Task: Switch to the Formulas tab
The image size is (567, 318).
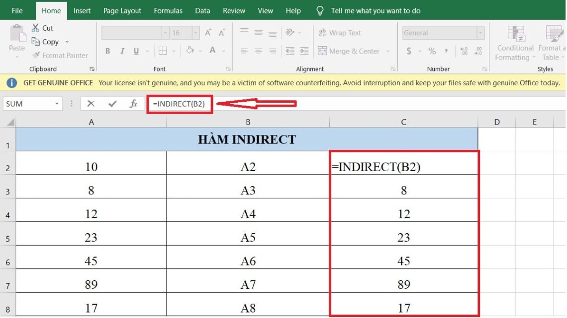Action: (168, 10)
